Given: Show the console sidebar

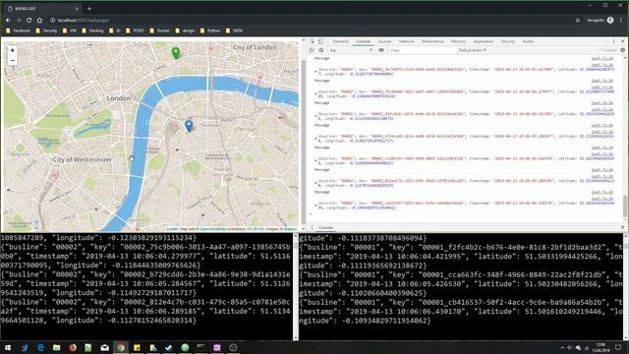Looking at the screenshot, I should point(312,50).
